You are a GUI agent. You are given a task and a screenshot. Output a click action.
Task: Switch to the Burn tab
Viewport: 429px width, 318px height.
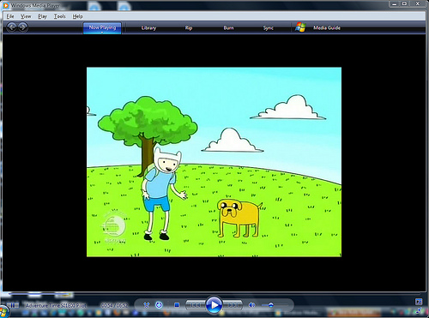tap(228, 27)
